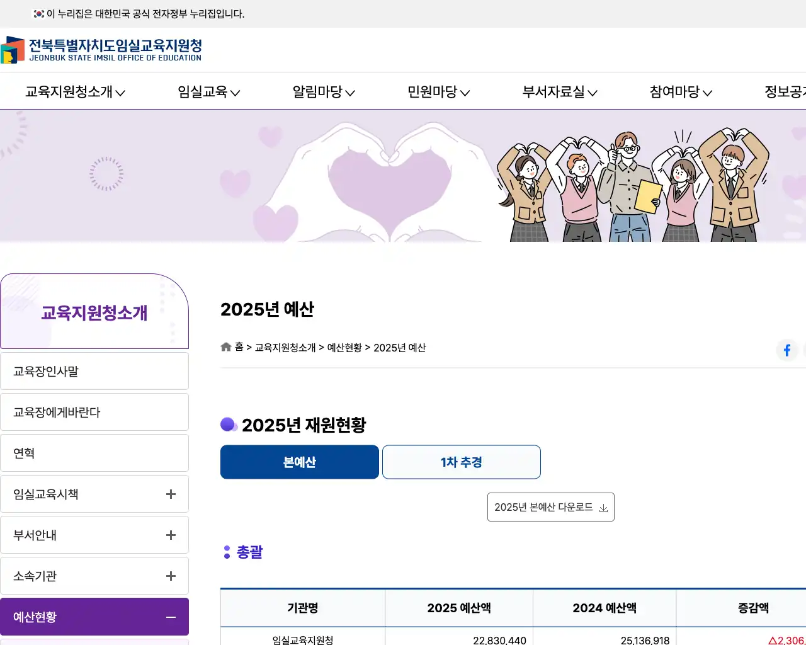Open 교육장에게바란다 sidebar link

(x=94, y=413)
